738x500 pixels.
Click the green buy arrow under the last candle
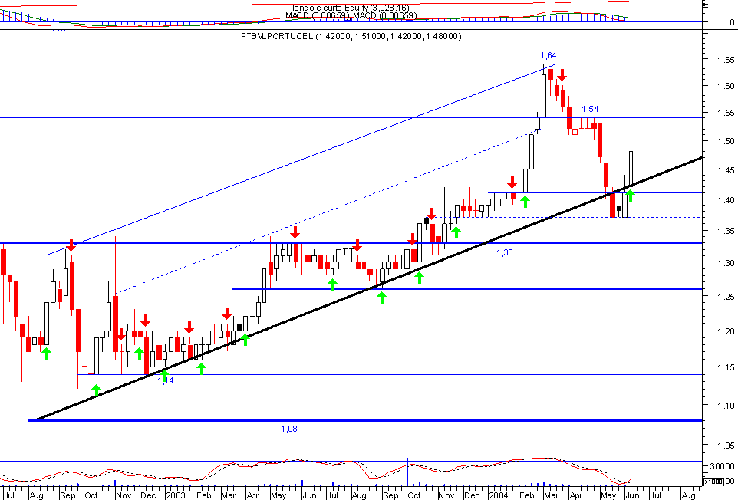(x=631, y=196)
